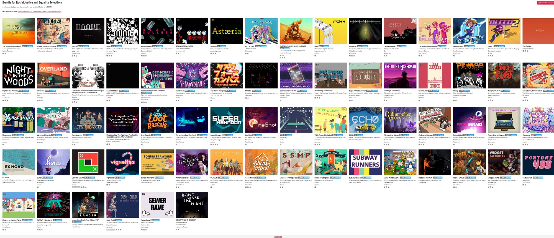
Task: Click Play in browser badge under Dusk Child
Action: tap(111, 230)
